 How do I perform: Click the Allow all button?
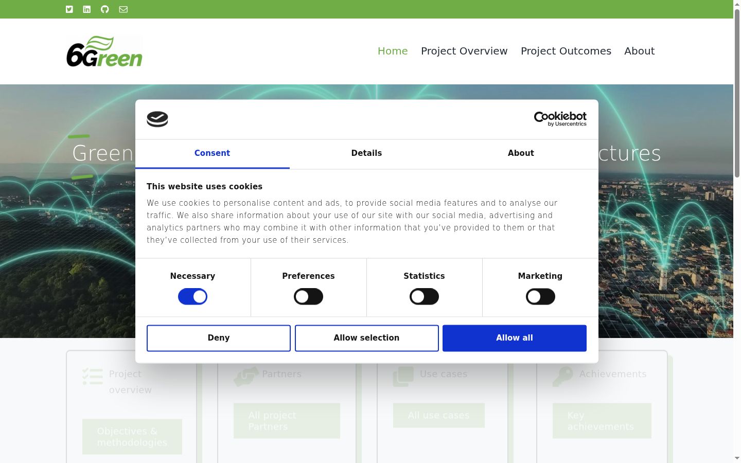515,338
